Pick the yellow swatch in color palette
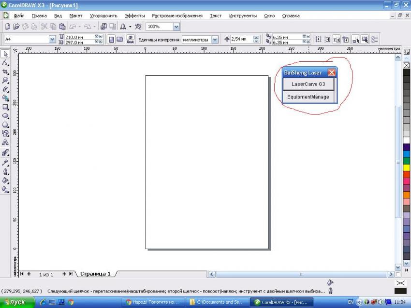This screenshot has height=308, width=411. click(406, 167)
